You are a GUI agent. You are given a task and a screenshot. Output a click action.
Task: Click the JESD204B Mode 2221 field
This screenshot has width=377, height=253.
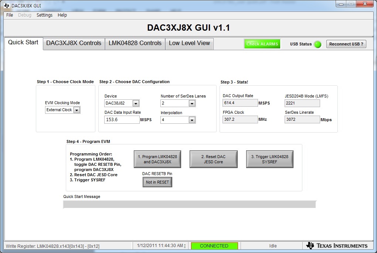[302, 103]
